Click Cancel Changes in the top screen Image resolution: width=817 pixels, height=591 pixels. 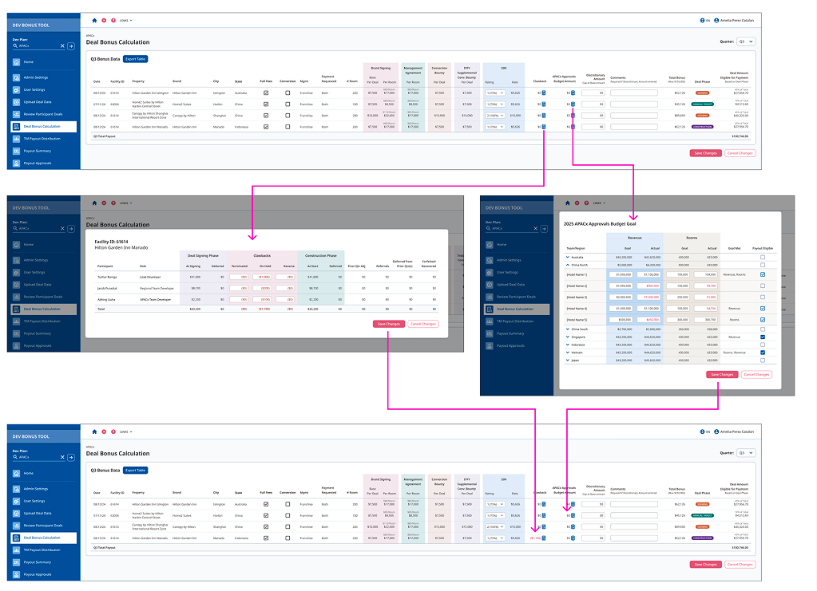(x=740, y=153)
